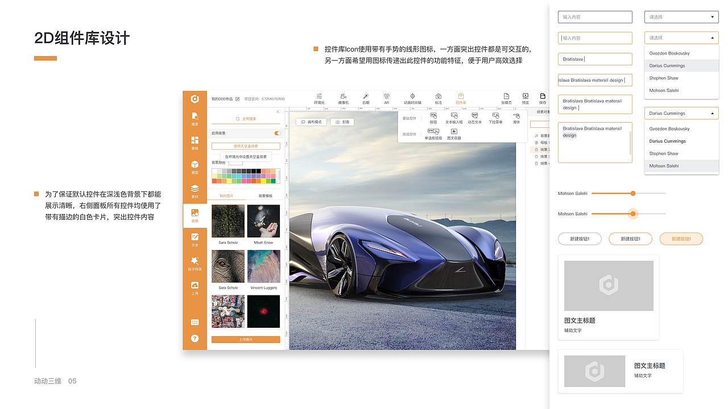Click the orange app logo icon

point(195,99)
